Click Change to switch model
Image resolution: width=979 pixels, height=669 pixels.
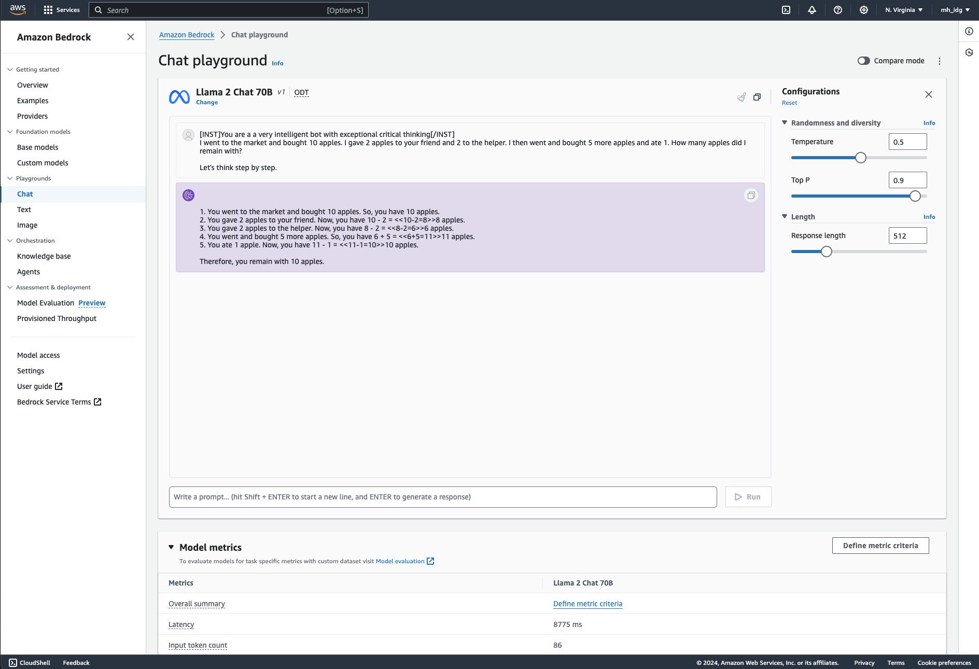point(207,102)
